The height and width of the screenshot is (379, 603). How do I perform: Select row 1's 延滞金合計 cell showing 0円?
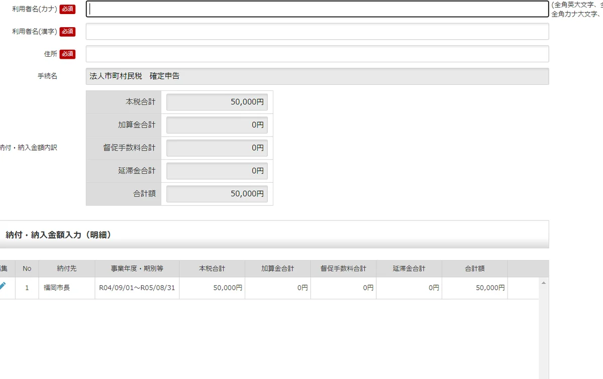tap(409, 288)
